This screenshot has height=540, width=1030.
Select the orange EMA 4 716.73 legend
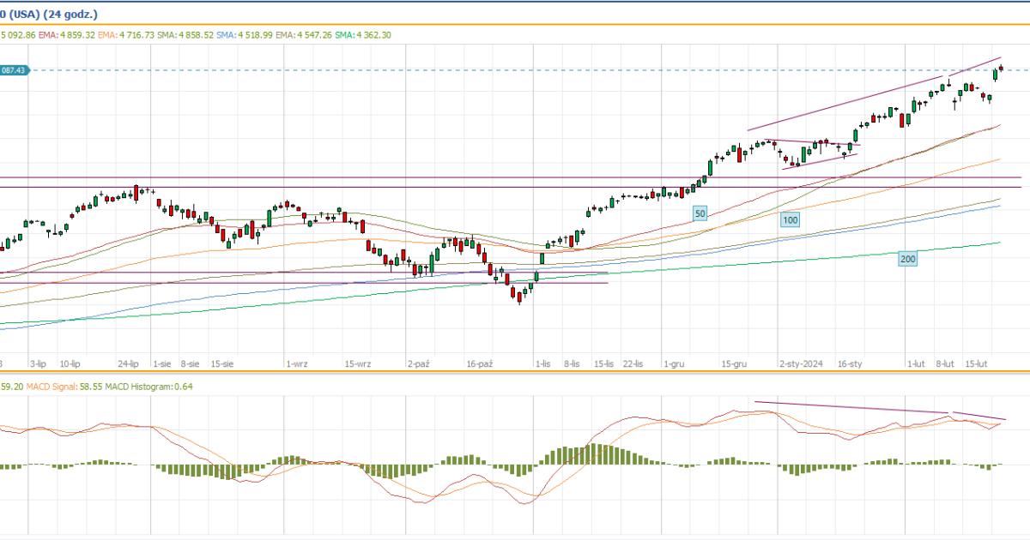point(126,35)
